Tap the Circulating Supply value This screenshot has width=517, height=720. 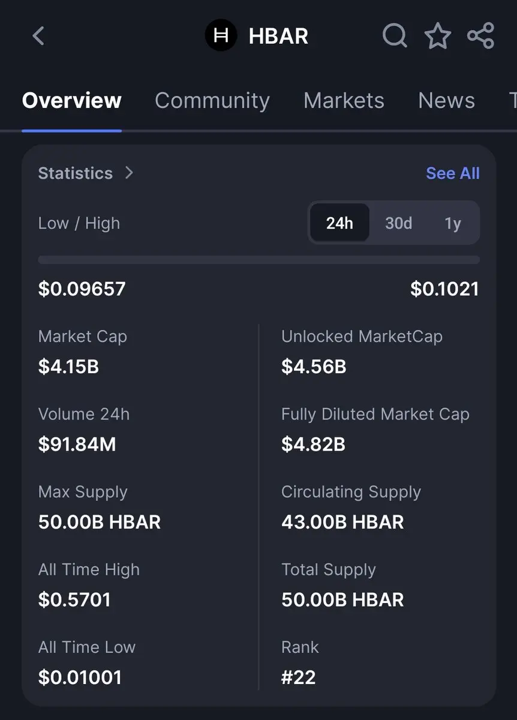coord(342,521)
